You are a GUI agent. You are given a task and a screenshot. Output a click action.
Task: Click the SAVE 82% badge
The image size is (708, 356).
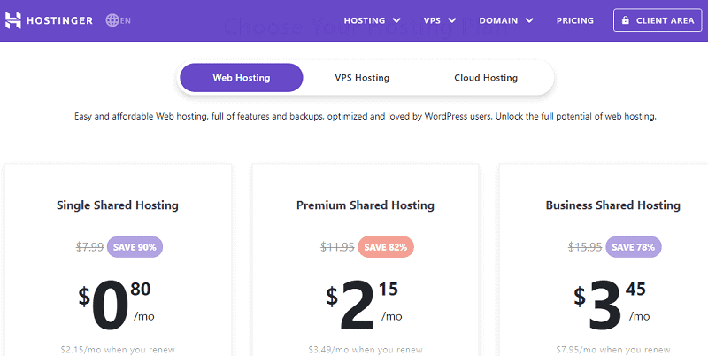tap(386, 247)
